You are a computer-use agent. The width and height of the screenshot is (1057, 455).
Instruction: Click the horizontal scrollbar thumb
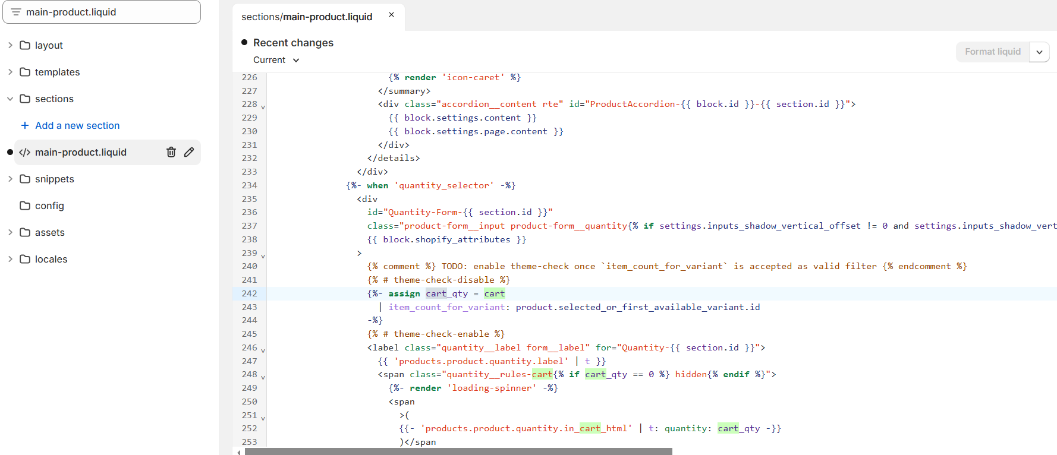tap(458, 451)
